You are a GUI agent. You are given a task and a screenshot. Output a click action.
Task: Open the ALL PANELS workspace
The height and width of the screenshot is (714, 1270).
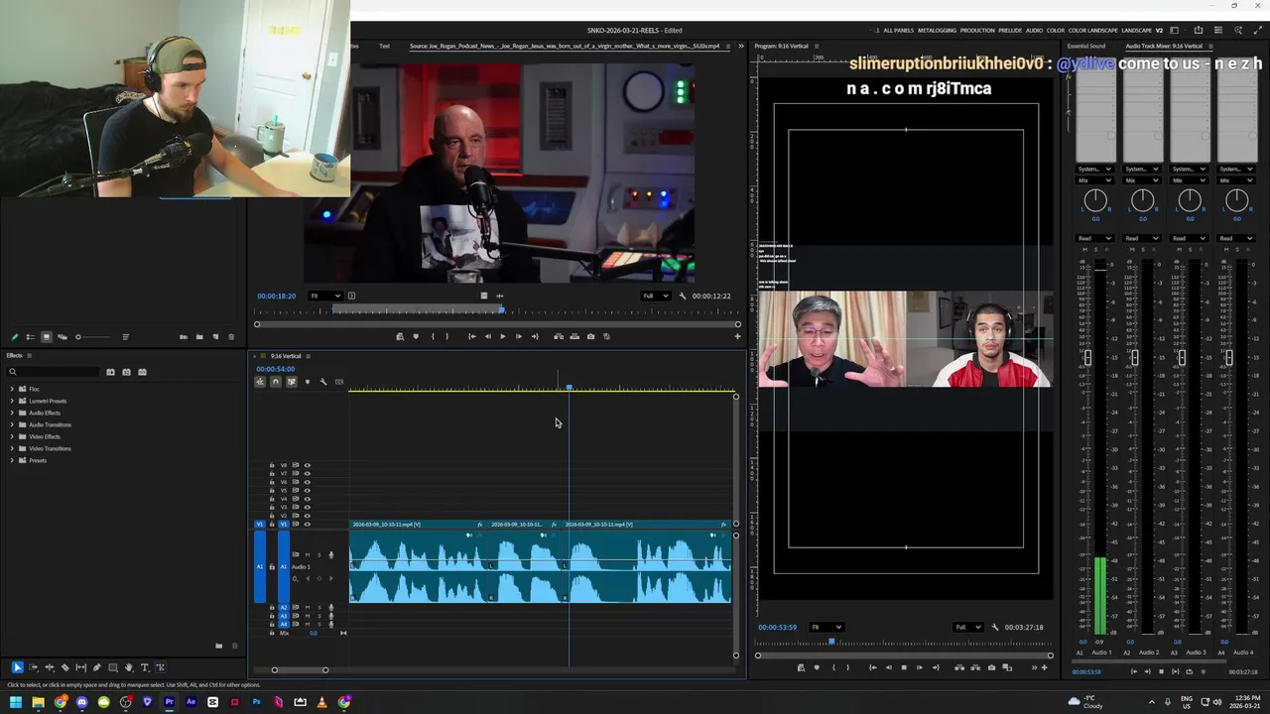(x=899, y=30)
